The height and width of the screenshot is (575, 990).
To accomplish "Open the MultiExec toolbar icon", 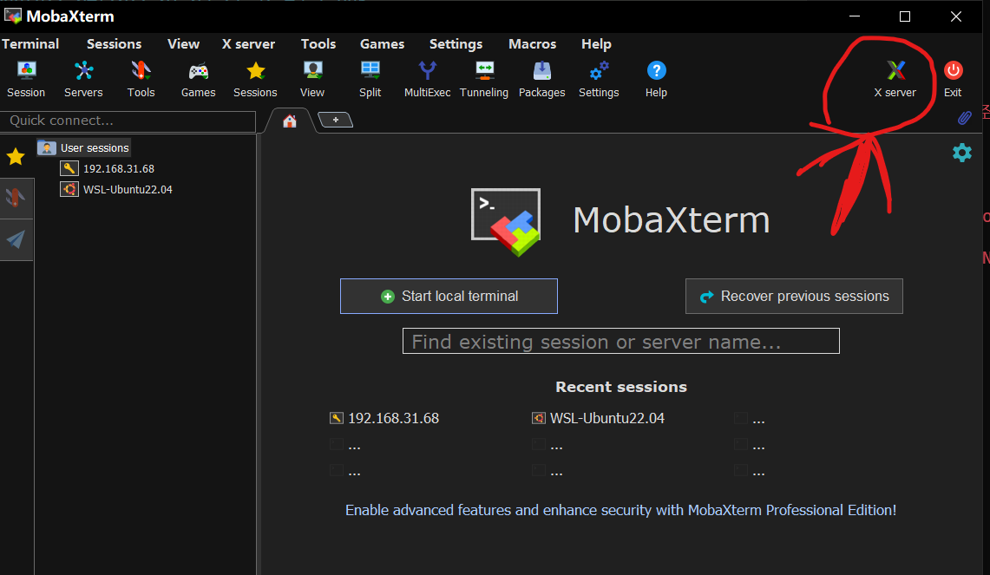I will coord(428,80).
